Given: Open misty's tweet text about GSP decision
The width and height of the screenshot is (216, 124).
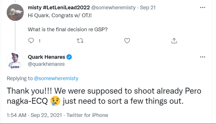Looking at the screenshot, I should pyautogui.click(x=67, y=30).
